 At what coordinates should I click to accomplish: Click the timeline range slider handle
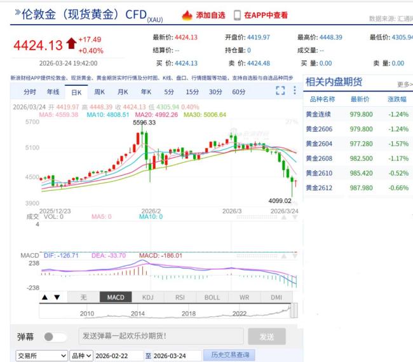[x=294, y=310]
